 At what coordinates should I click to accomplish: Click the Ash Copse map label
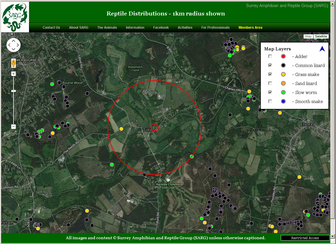(271, 150)
